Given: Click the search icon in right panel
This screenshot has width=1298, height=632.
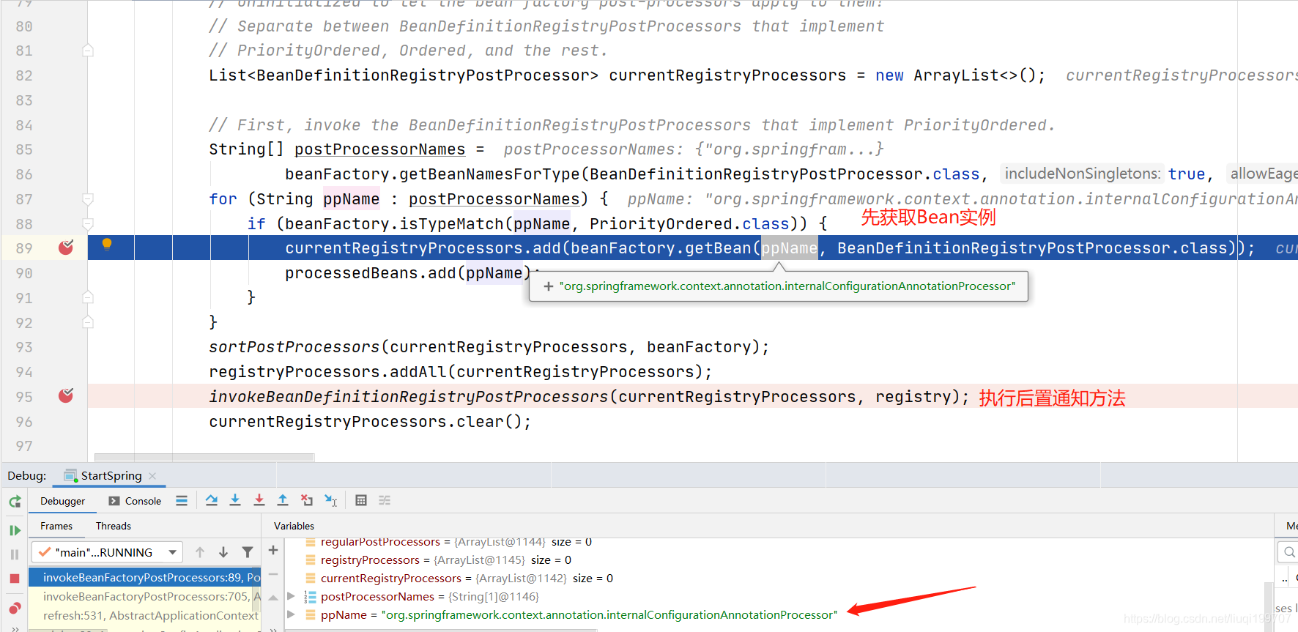Looking at the screenshot, I should pos(1288,551).
